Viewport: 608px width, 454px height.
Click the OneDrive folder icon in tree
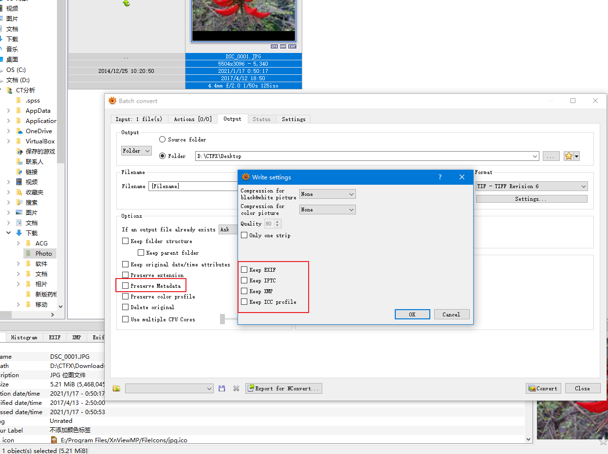pyautogui.click(x=19, y=131)
